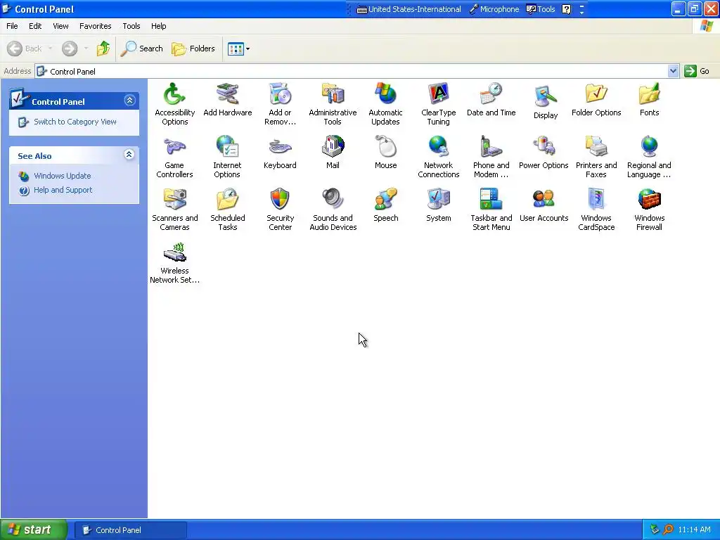The height and width of the screenshot is (540, 720).
Task: Open the Address bar dropdown arrow
Action: tap(673, 71)
